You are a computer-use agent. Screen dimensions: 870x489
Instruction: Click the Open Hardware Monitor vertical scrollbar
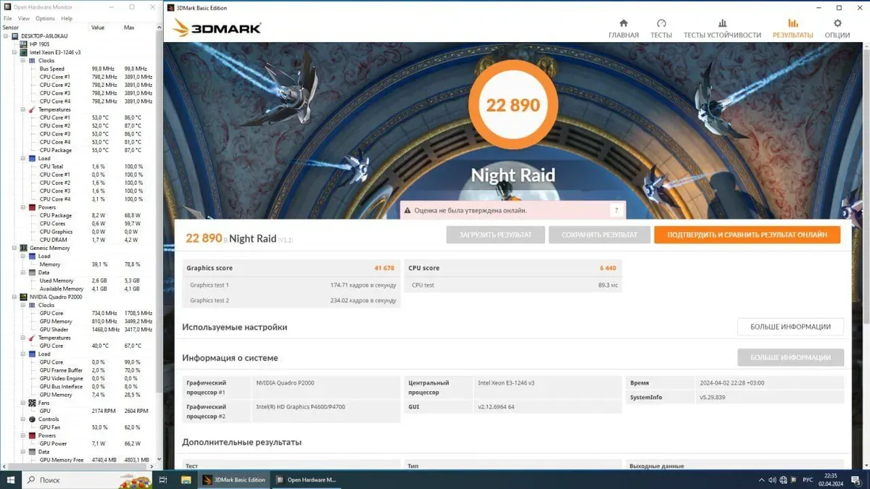(159, 217)
